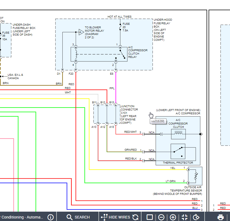This screenshot has width=230, height=221.
Task: Zoom out with the minus icon
Action: tap(161, 217)
